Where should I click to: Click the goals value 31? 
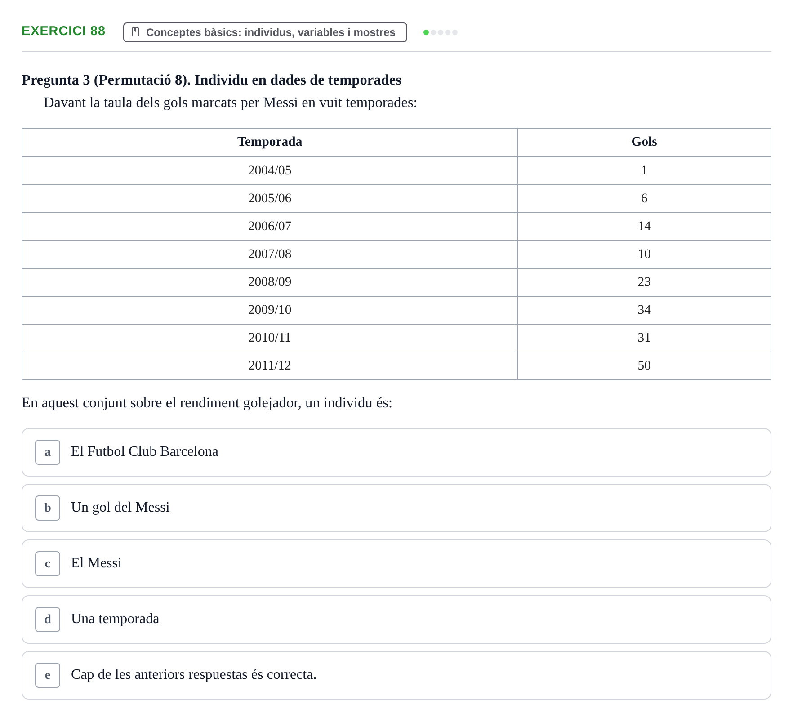click(644, 338)
